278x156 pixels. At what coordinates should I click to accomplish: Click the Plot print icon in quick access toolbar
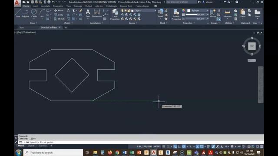coord(49,2)
